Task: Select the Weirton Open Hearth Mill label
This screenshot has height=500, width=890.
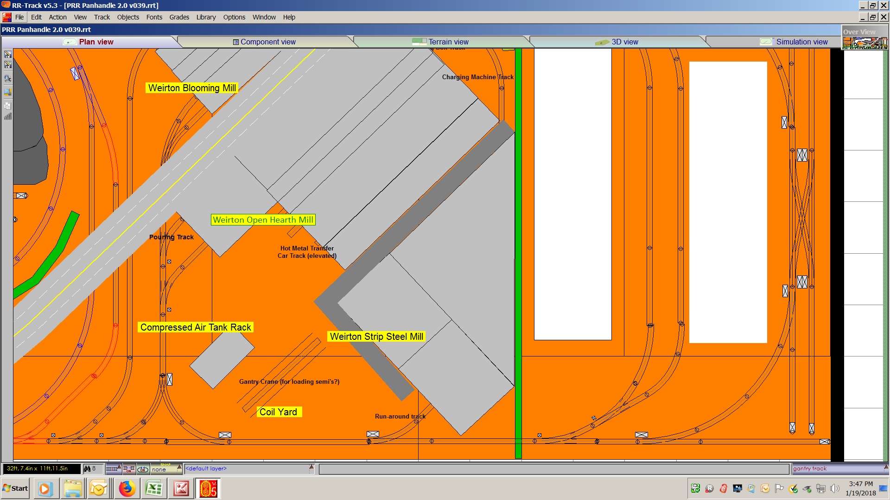Action: tap(263, 220)
